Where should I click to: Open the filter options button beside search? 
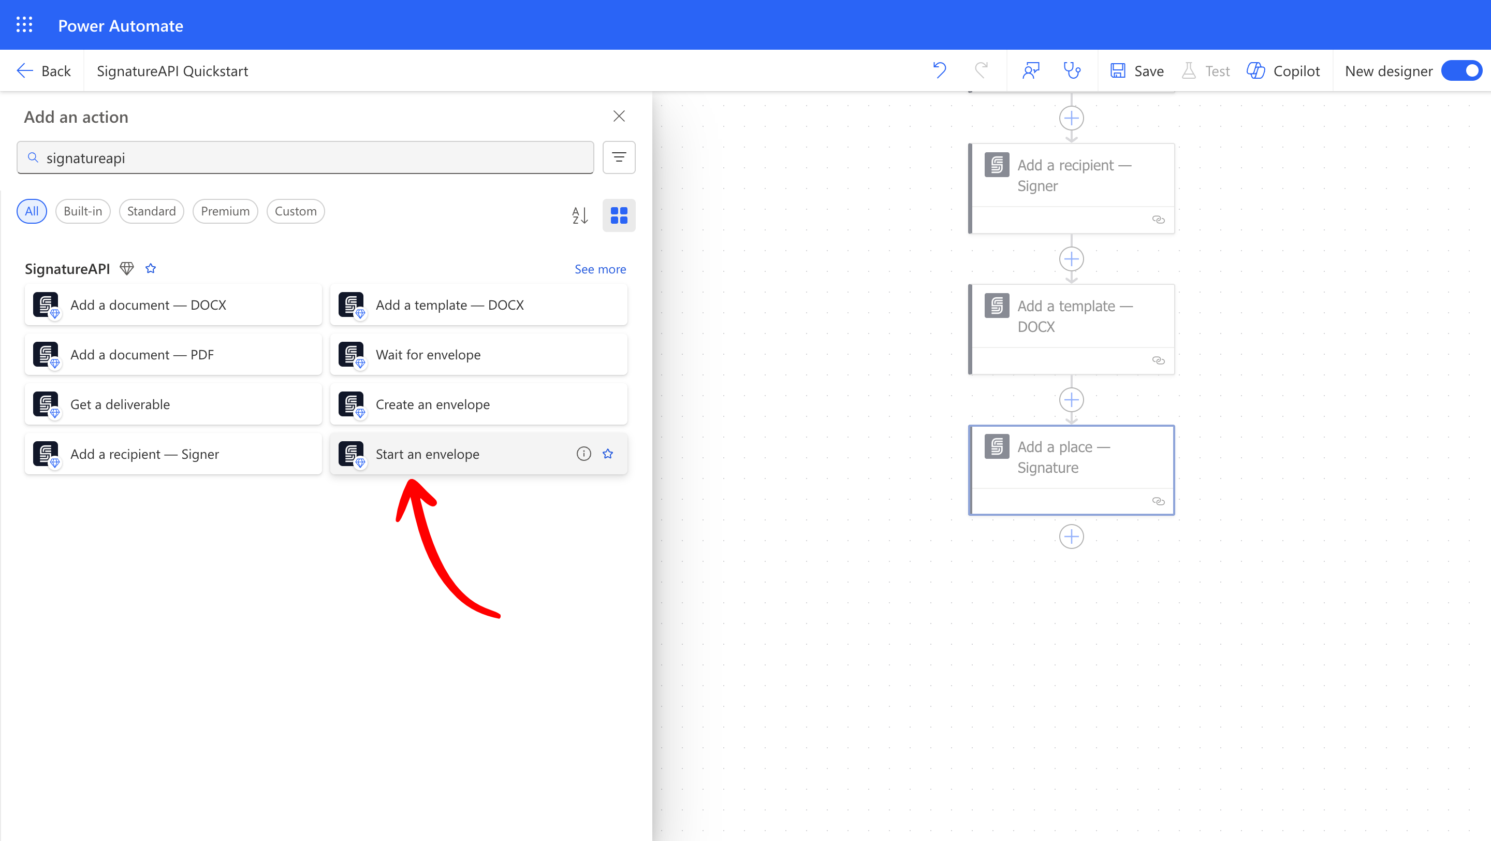pos(619,157)
